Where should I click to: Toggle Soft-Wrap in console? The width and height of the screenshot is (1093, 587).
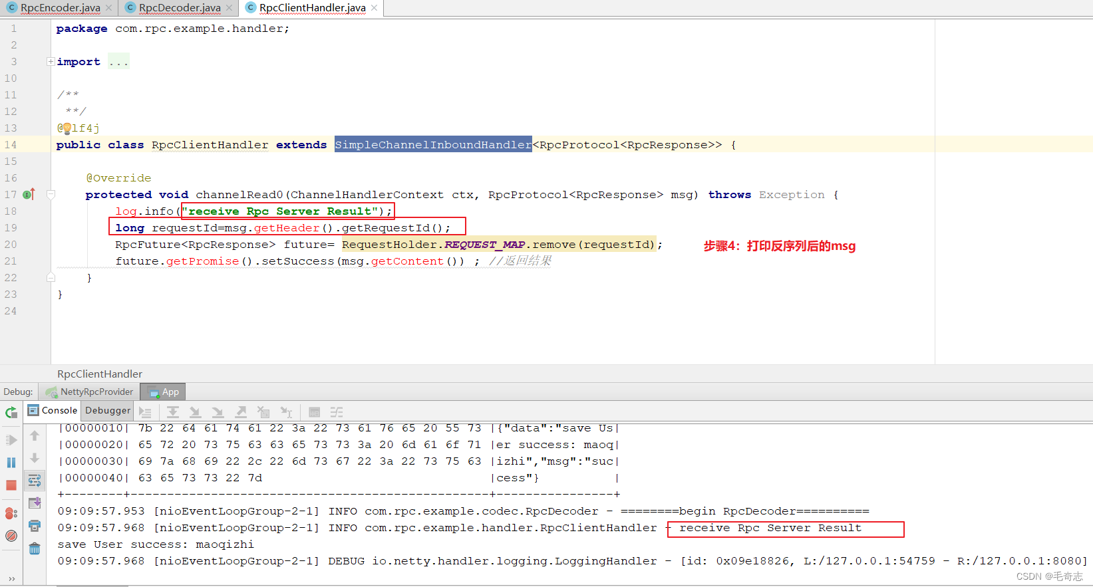[x=35, y=481]
